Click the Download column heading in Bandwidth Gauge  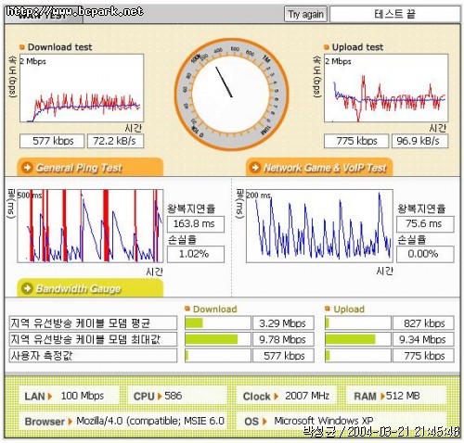coord(215,309)
